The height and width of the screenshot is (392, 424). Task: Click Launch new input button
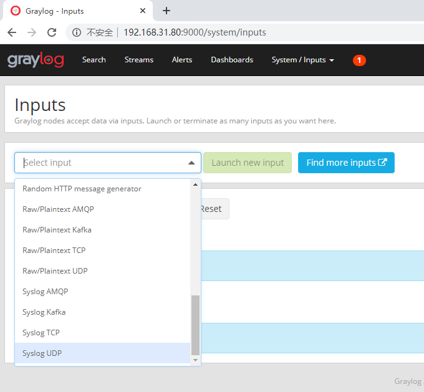point(248,163)
